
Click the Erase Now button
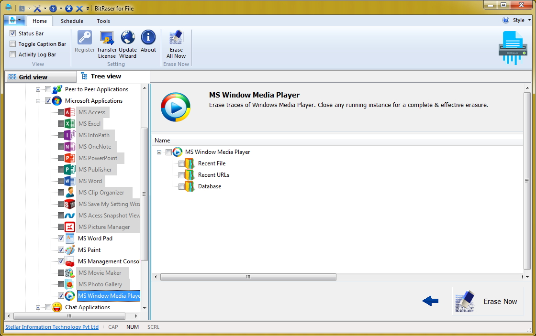(x=488, y=301)
